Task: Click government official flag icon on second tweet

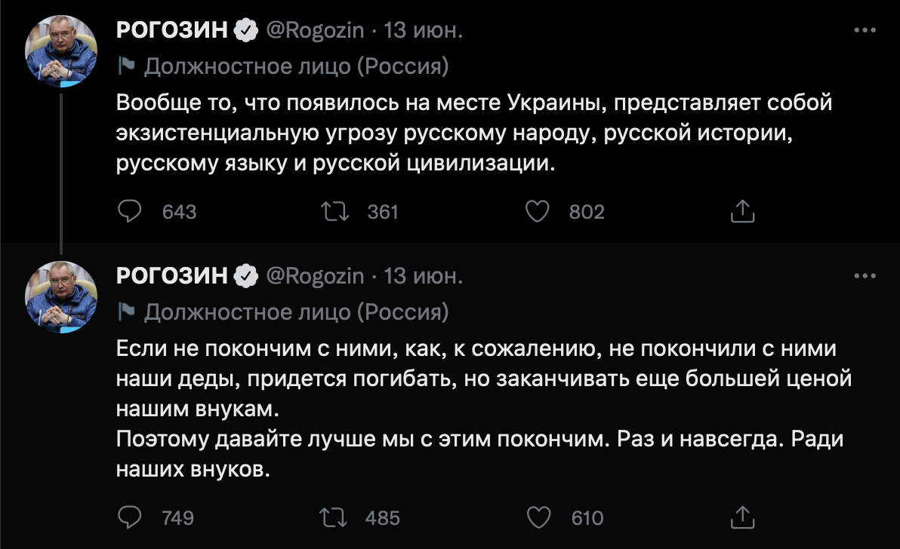Action: point(126,312)
